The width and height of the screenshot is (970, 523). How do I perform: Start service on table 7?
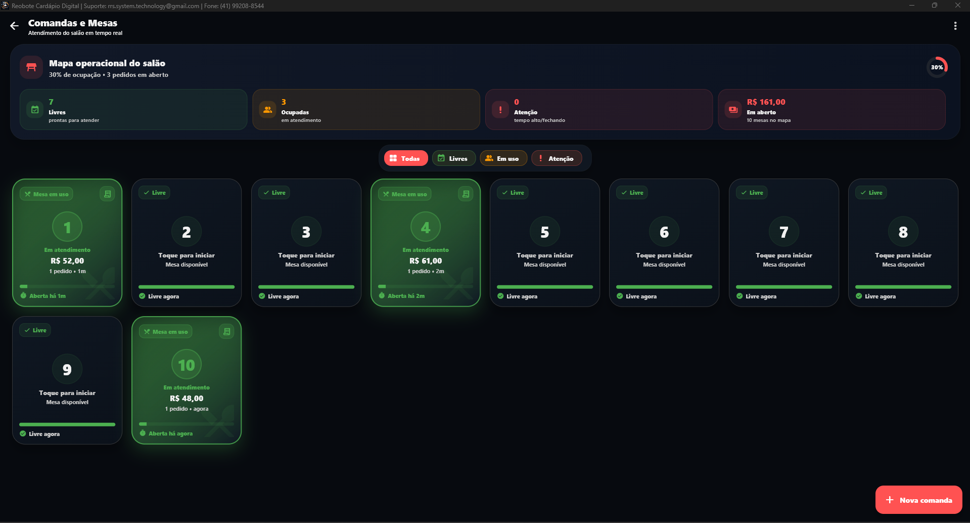[x=784, y=243]
